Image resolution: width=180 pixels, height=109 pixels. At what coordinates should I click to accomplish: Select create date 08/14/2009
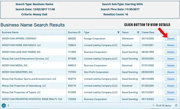148,79
